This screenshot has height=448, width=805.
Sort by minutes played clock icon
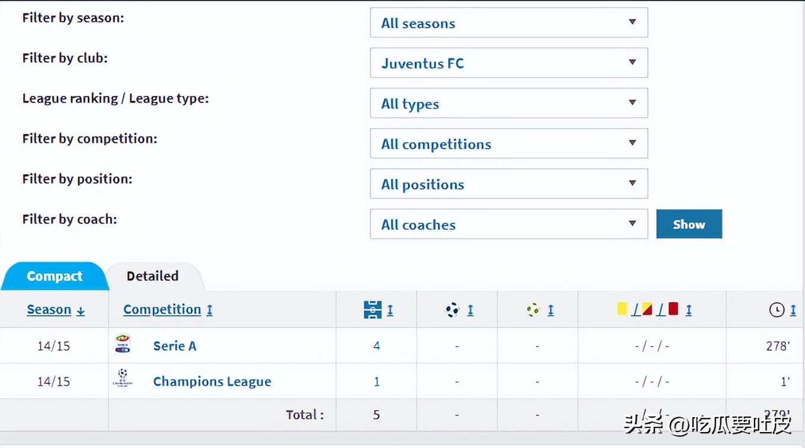click(777, 309)
